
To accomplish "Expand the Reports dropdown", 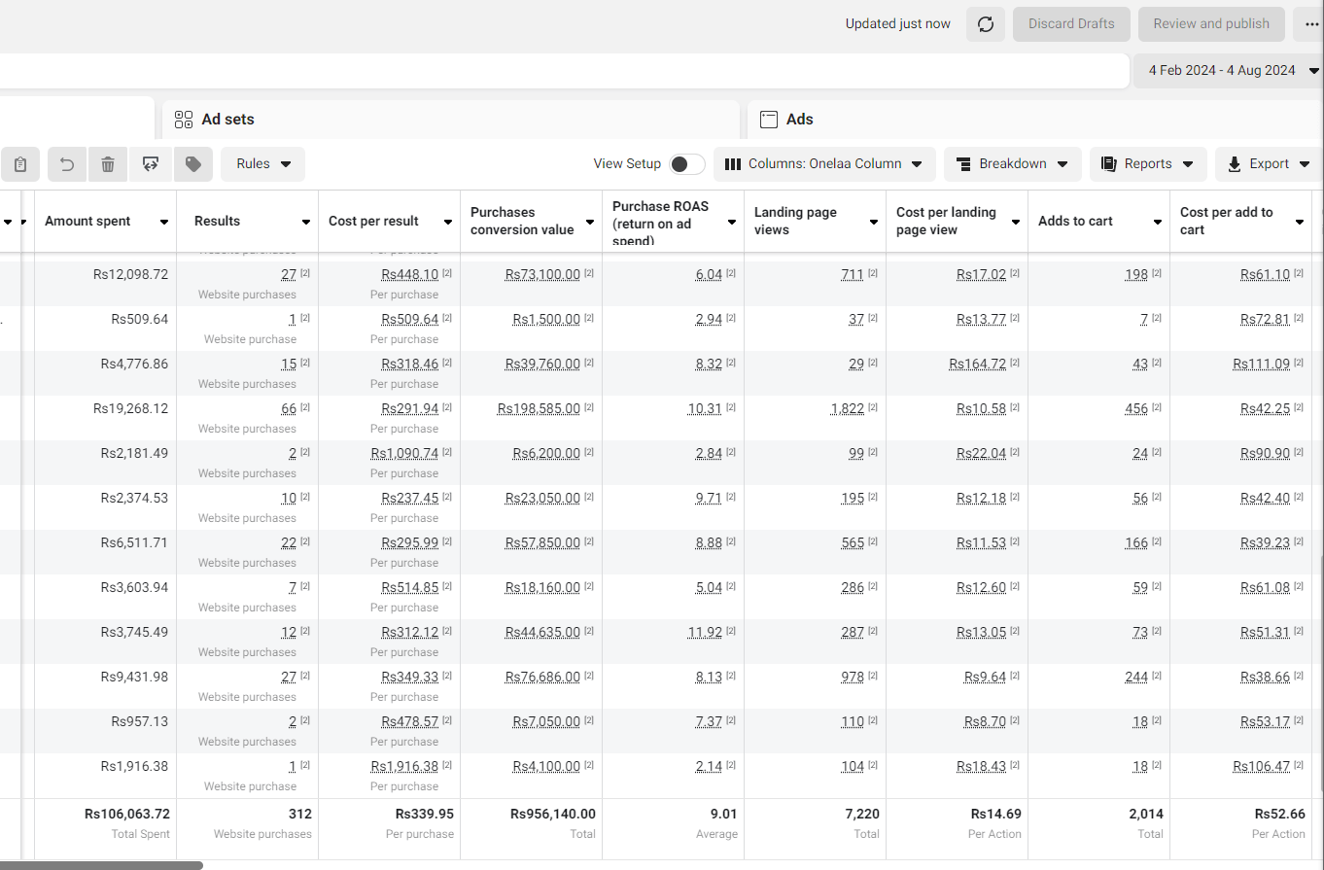I will (x=1148, y=164).
